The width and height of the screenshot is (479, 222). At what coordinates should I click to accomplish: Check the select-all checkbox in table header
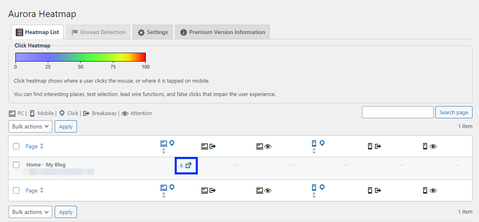(16, 146)
